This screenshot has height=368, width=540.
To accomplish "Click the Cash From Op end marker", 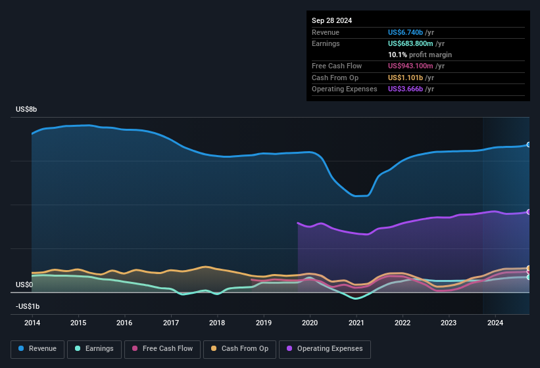I will pos(529,268).
